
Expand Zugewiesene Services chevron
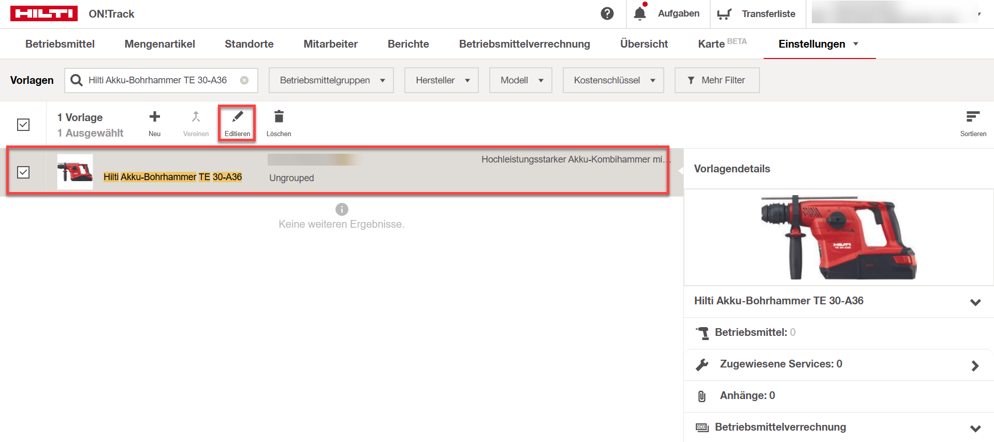pyautogui.click(x=975, y=366)
